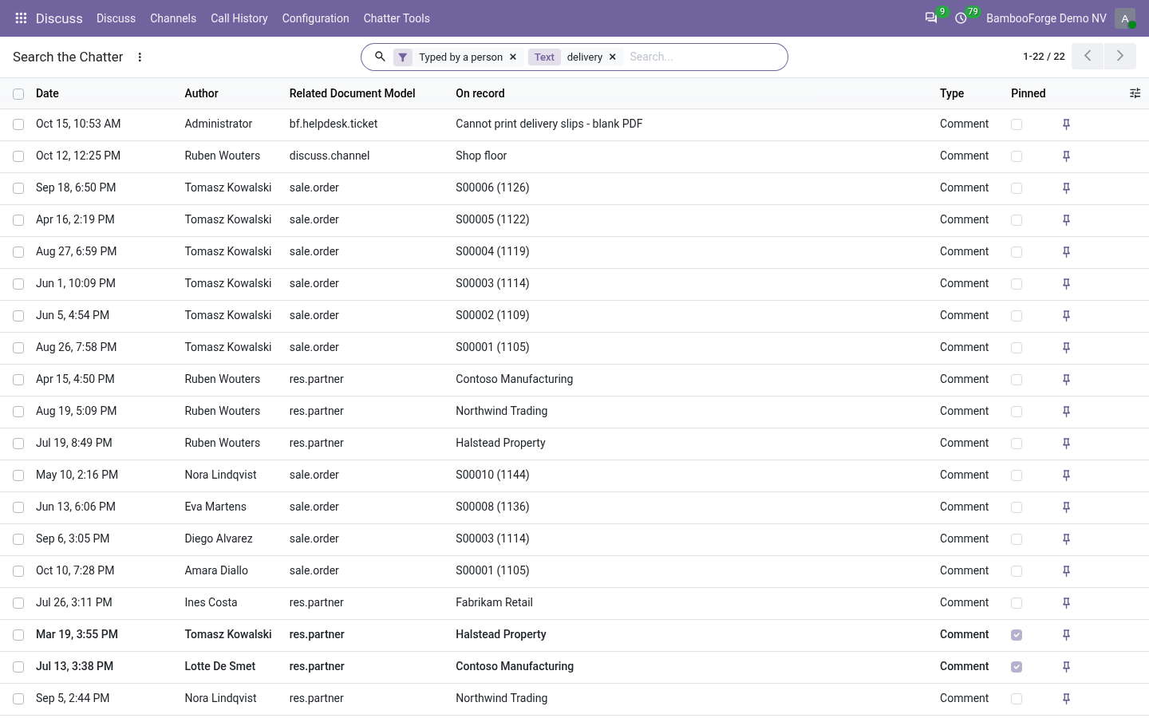
Task: Click pin icon for S00010 (1144) row
Action: [1066, 475]
